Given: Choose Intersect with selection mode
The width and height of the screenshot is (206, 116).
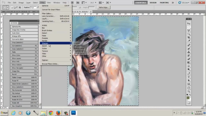Looking at the screenshot, I should tap(20, 7).
